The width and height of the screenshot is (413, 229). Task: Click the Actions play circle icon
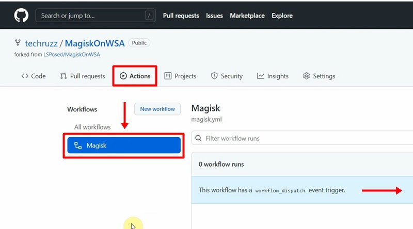(x=123, y=76)
